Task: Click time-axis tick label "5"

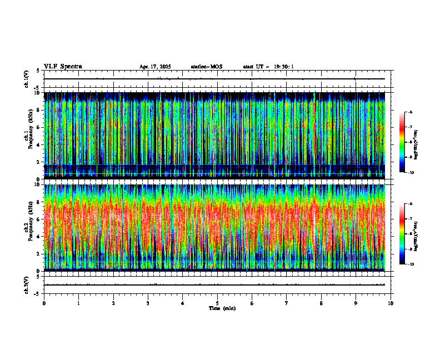Action: [217, 303]
